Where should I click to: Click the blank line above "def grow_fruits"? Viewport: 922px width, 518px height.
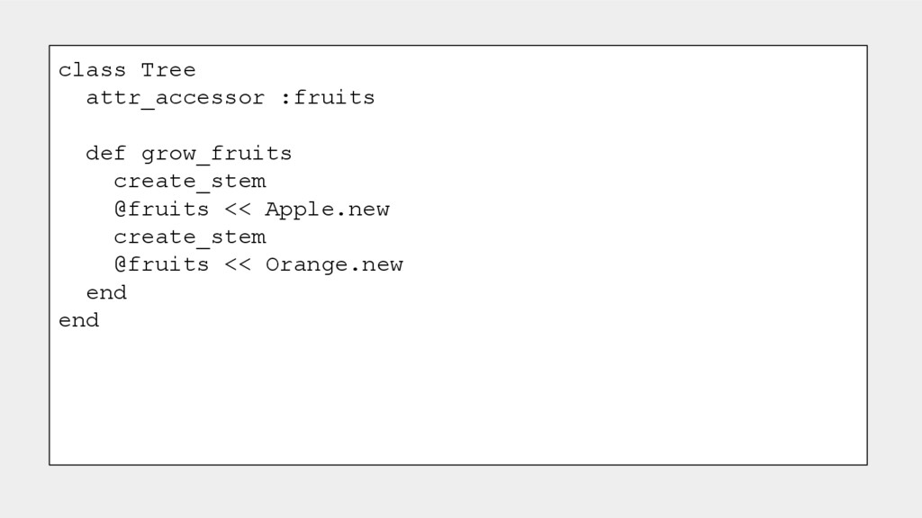270,126
